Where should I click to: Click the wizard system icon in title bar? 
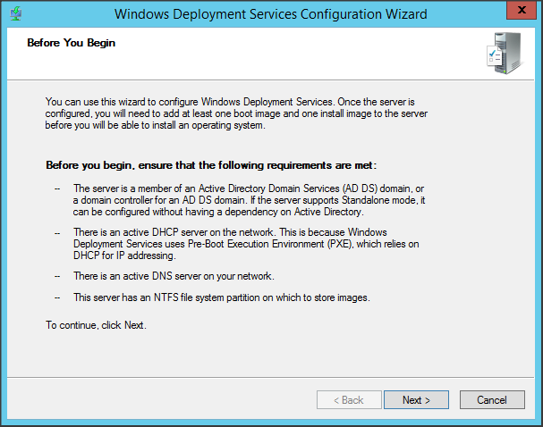tap(15, 14)
